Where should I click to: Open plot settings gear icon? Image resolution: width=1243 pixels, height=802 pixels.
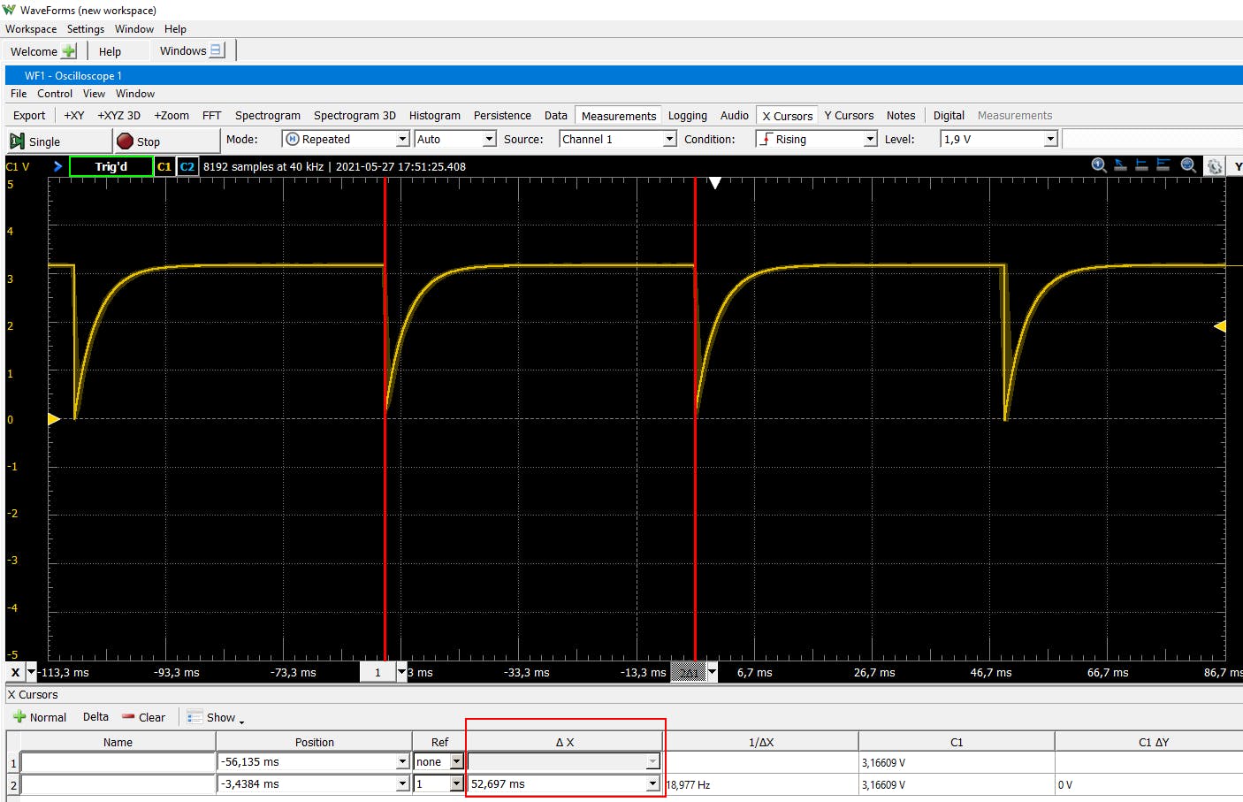pos(1215,166)
